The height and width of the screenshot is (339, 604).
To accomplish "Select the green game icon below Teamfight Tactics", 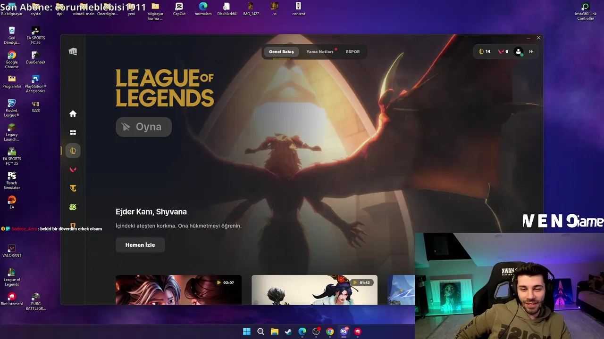I will point(73,207).
